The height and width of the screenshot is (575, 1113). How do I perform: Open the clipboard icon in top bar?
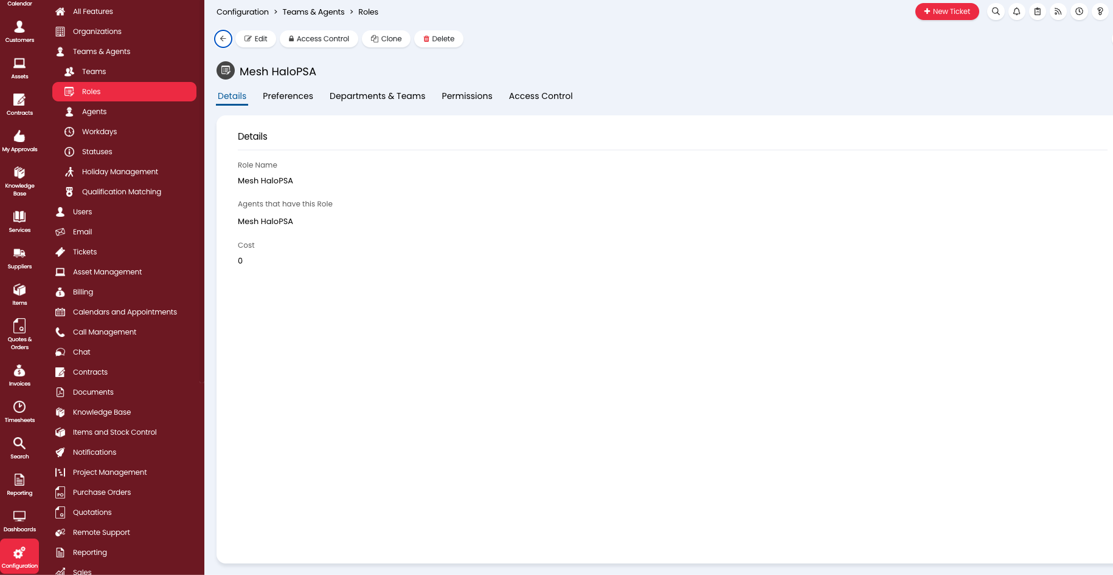coord(1038,12)
